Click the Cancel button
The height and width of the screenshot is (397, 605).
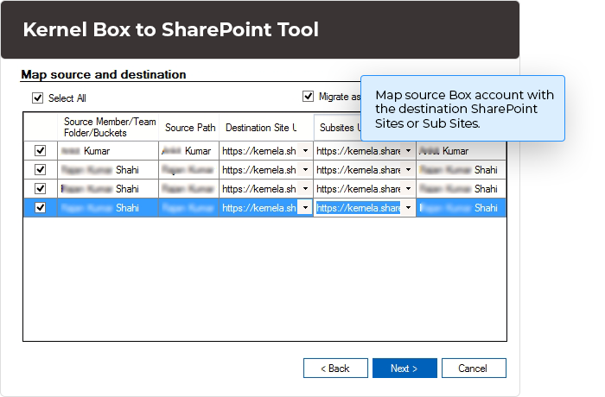[474, 369]
